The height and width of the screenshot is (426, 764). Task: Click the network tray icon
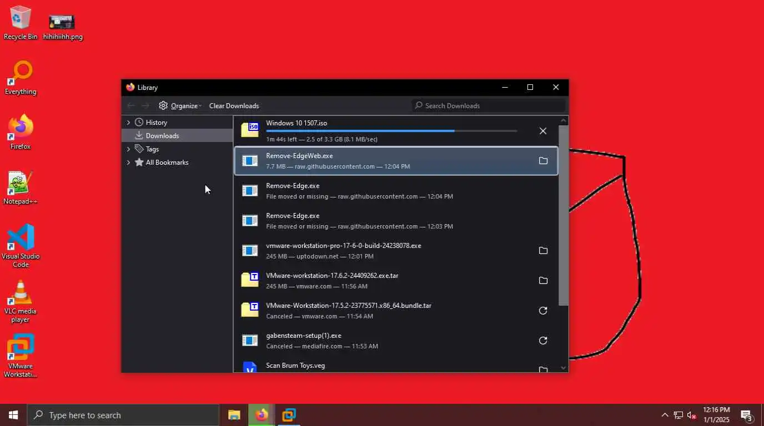678,415
